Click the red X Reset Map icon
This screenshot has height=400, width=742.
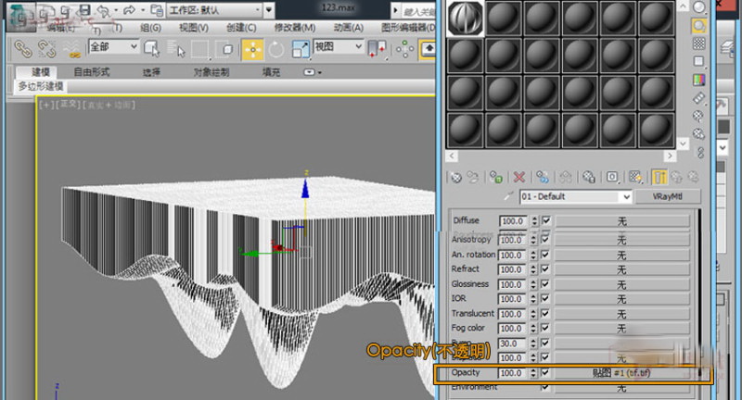[x=519, y=176]
